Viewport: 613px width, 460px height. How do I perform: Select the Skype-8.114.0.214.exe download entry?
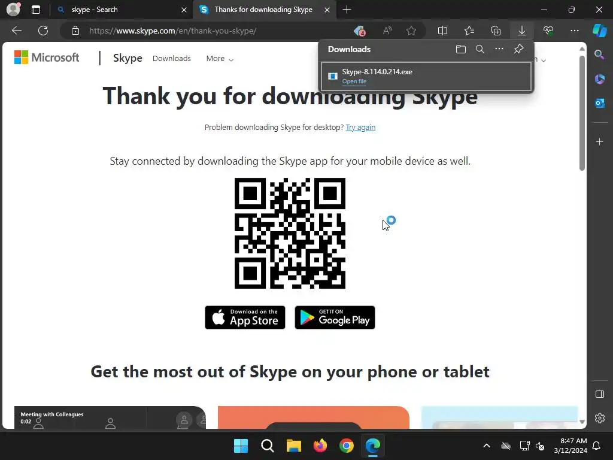click(426, 76)
